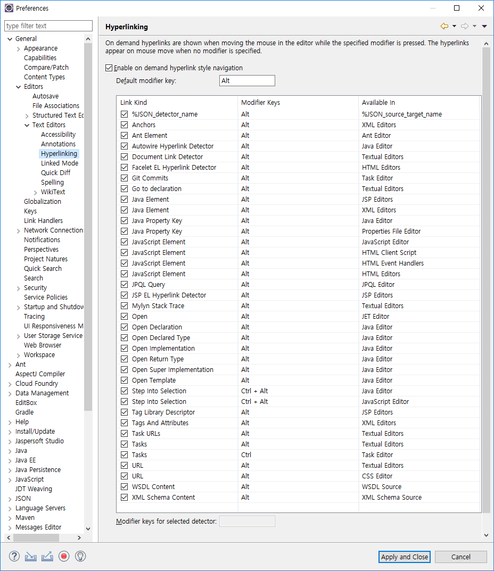Sort by Link Kind column header
The width and height of the screenshot is (494, 571).
177,102
